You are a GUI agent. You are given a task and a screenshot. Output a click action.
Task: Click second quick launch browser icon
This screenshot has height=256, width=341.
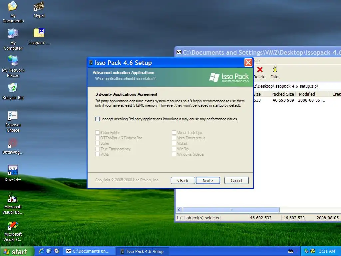click(x=49, y=251)
